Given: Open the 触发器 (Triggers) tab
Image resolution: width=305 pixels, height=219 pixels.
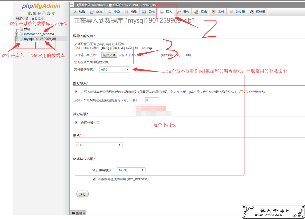Looking at the screenshot, I should tap(237, 12).
